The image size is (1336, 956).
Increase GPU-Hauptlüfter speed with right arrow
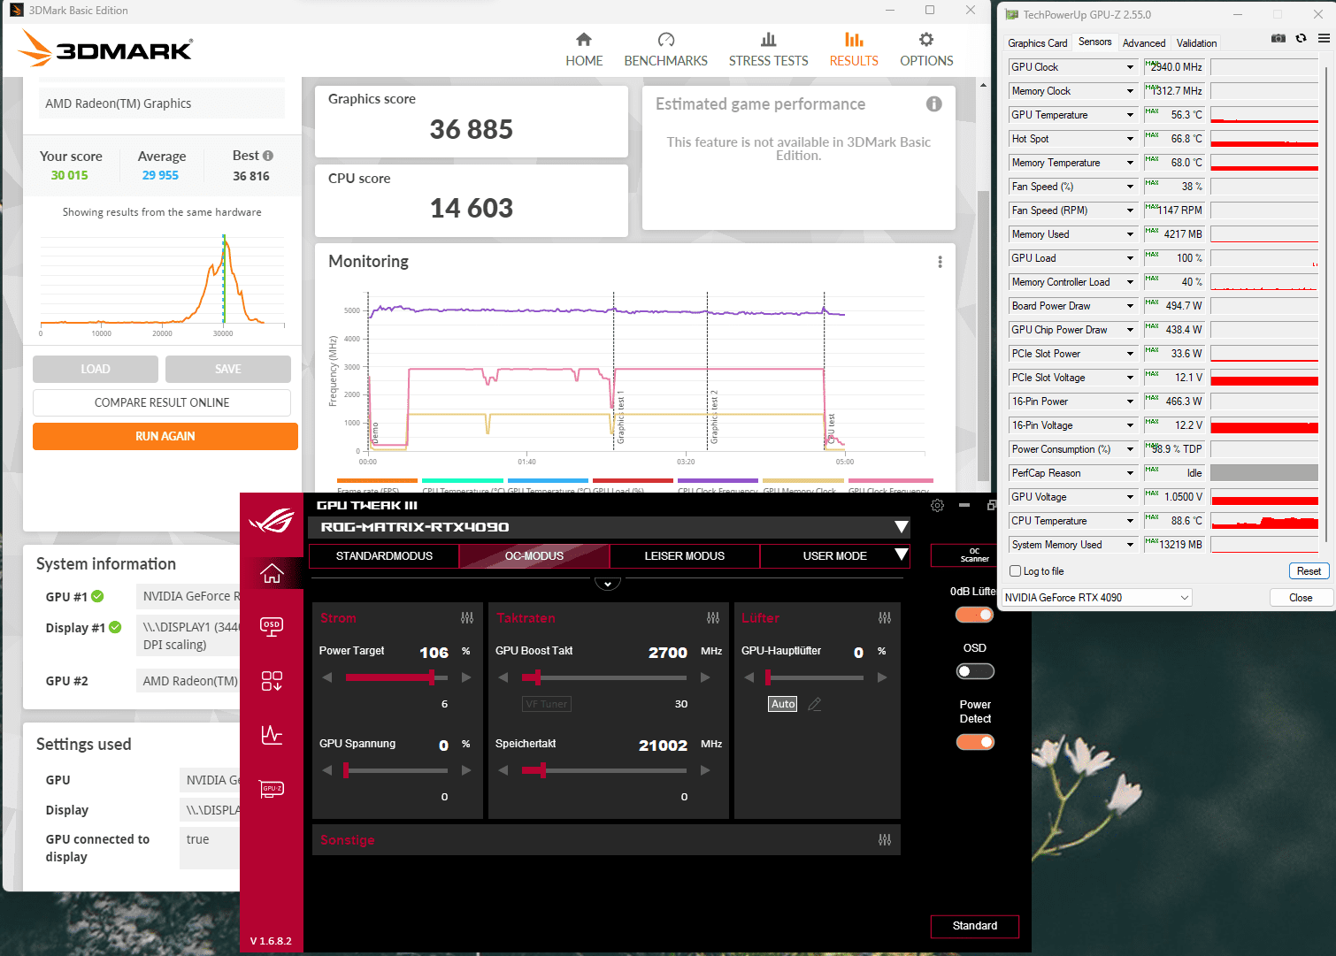coord(882,677)
